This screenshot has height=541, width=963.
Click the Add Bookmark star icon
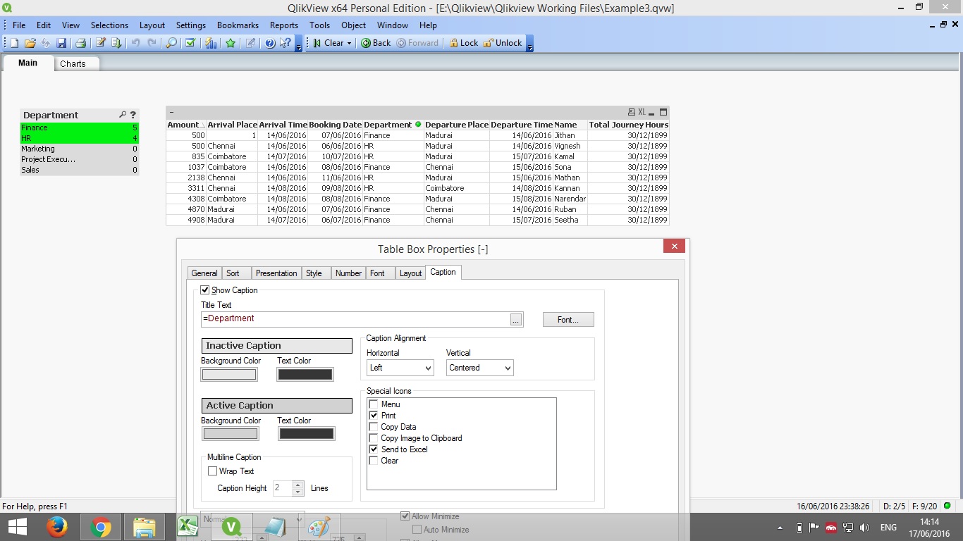(231, 43)
